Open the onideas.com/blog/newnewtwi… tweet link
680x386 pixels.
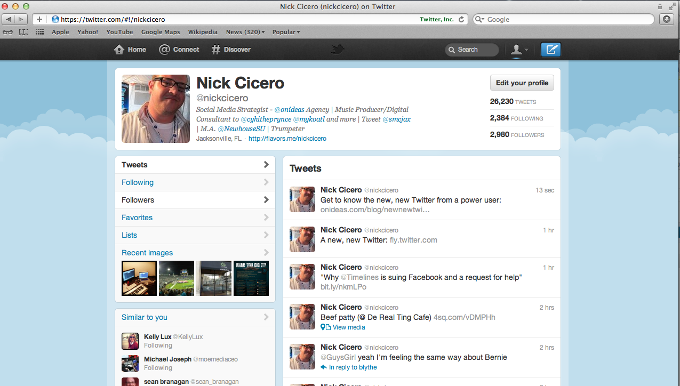click(375, 210)
